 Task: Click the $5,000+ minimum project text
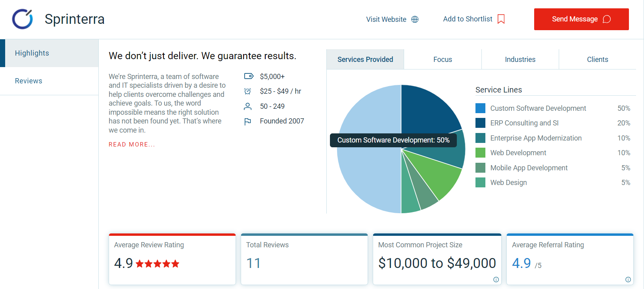click(272, 77)
